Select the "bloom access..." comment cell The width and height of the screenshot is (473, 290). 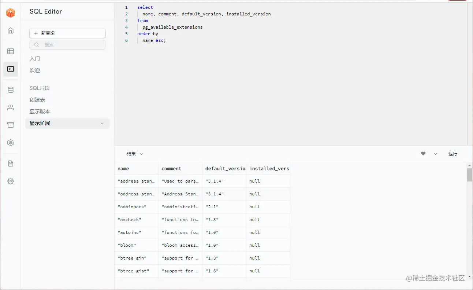coord(180,245)
